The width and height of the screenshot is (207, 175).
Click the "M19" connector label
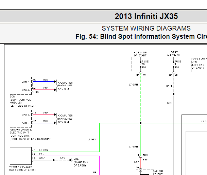(36, 92)
